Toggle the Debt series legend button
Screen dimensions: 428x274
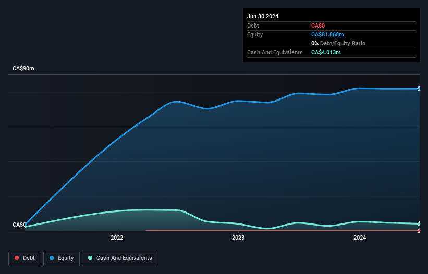click(25, 258)
